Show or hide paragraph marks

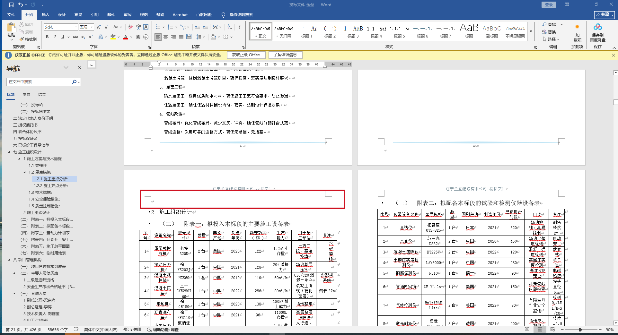point(240,27)
